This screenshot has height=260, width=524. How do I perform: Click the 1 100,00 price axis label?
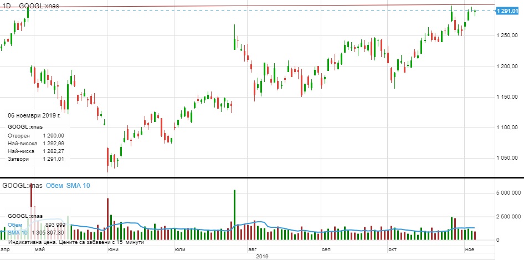pyautogui.click(x=508, y=128)
